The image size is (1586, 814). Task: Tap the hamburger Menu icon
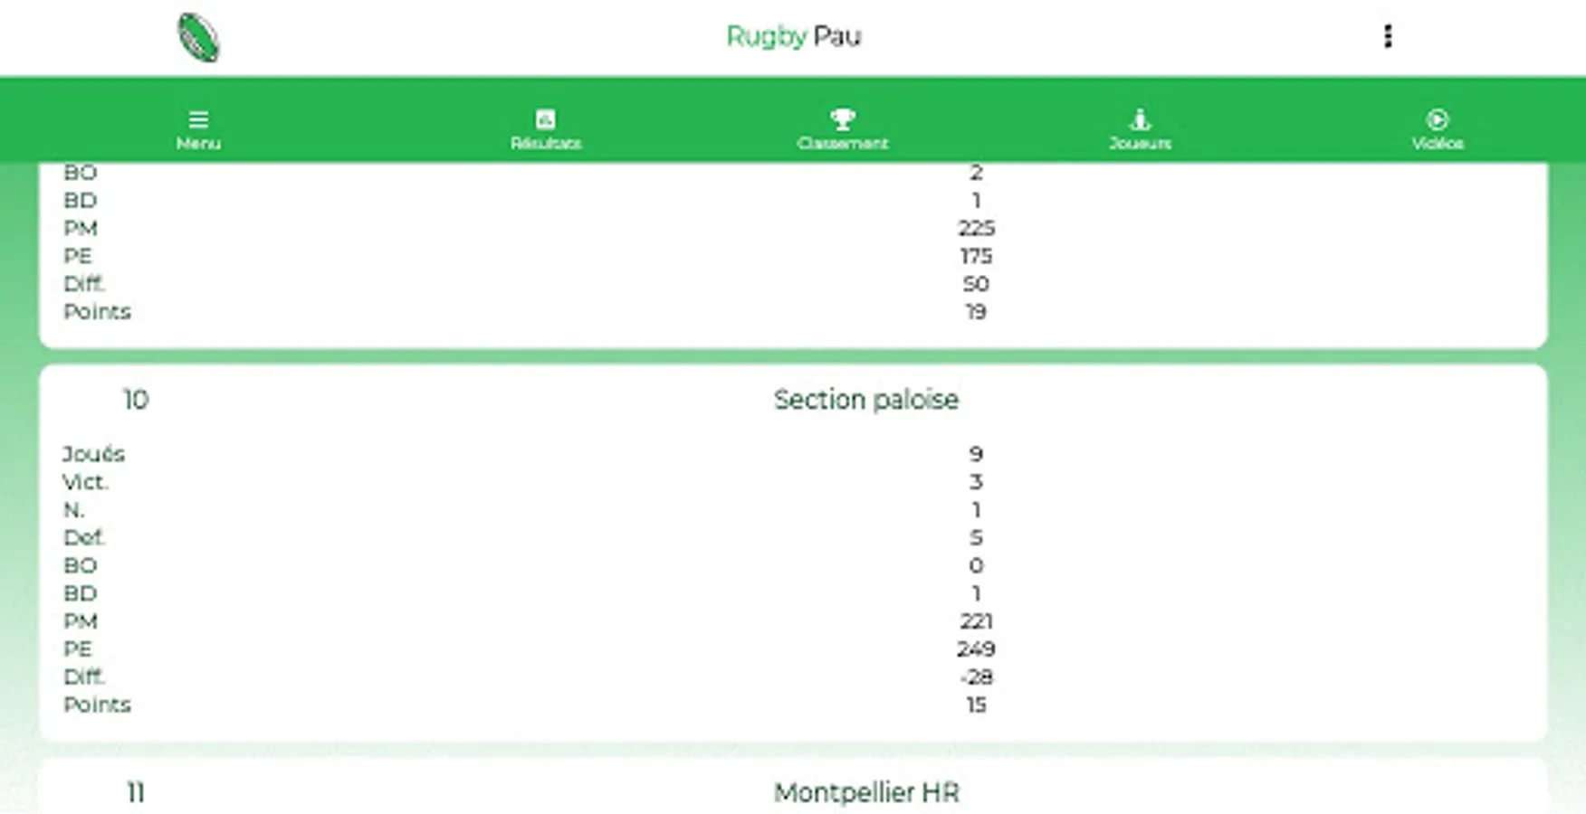(198, 119)
